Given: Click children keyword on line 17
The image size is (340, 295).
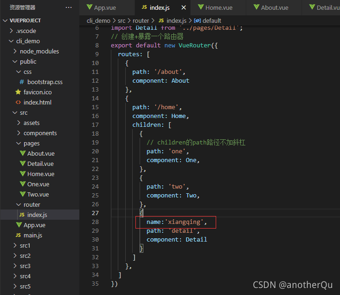Looking at the screenshot, I should coord(147,125).
